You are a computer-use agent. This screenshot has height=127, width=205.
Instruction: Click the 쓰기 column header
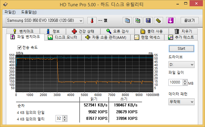click(x=124, y=99)
